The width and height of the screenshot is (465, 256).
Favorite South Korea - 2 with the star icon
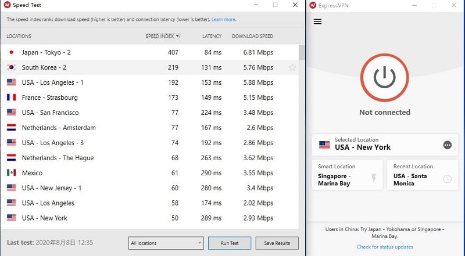[x=292, y=67]
